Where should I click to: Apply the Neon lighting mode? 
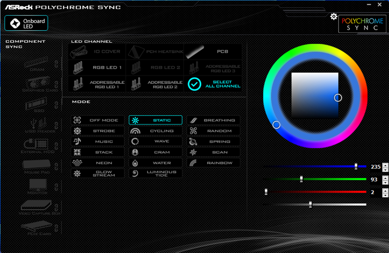[x=98, y=163]
